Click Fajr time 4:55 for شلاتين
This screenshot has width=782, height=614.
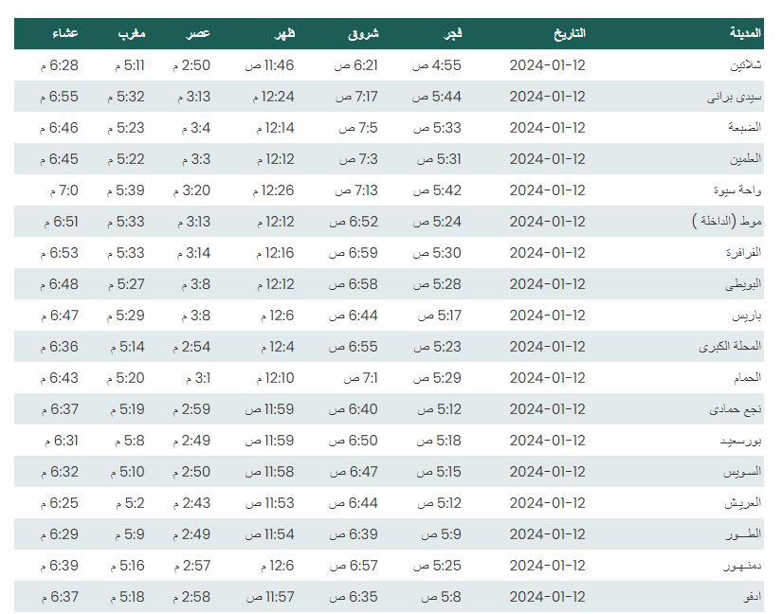(x=436, y=65)
